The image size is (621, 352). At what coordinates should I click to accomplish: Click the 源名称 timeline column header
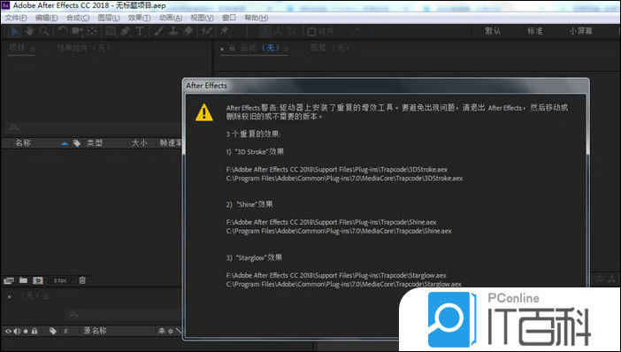tap(95, 331)
